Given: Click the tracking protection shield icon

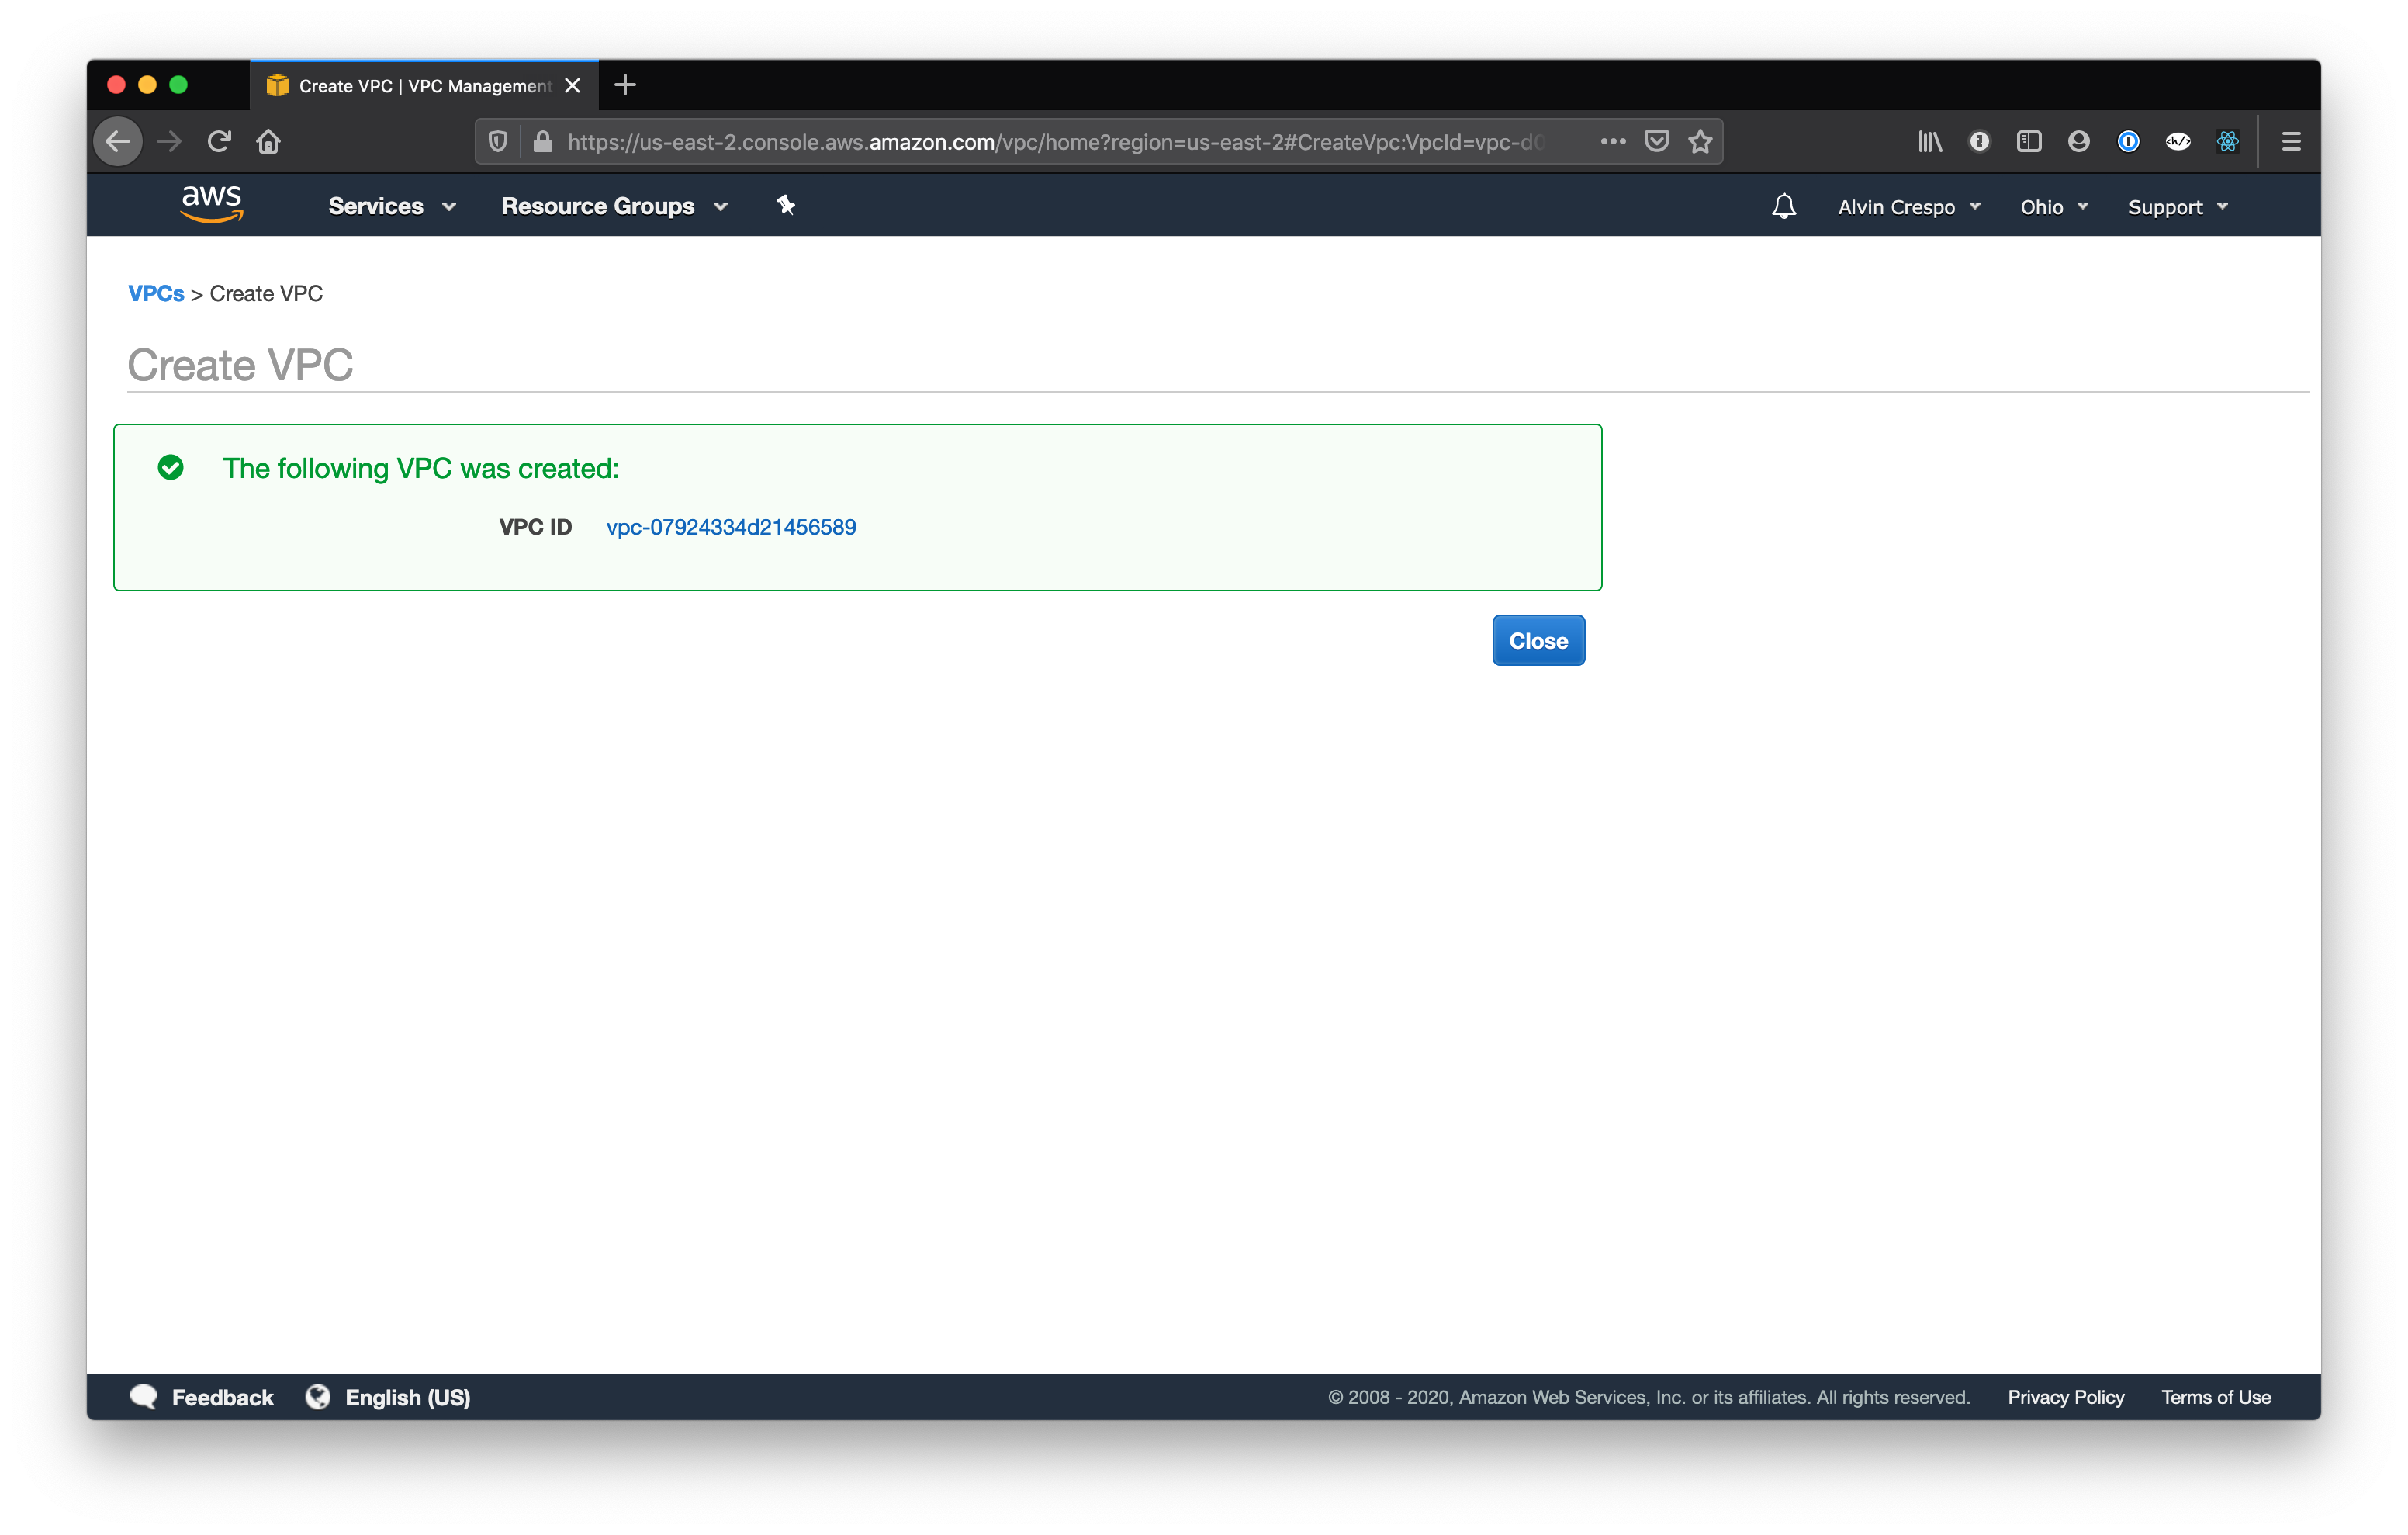Looking at the screenshot, I should pyautogui.click(x=497, y=141).
